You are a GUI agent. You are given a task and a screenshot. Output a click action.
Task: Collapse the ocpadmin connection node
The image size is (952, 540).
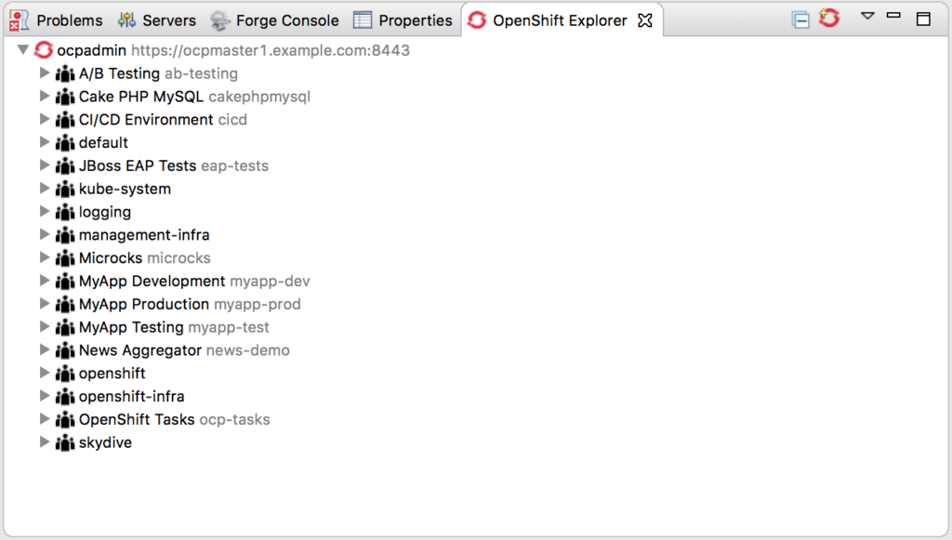(23, 50)
